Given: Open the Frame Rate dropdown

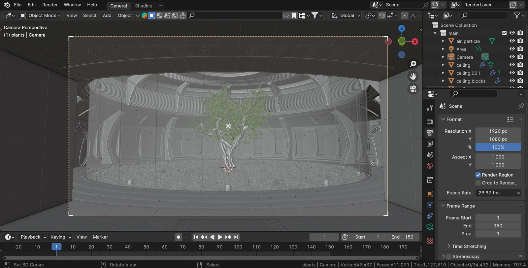Looking at the screenshot, I should tap(498, 193).
